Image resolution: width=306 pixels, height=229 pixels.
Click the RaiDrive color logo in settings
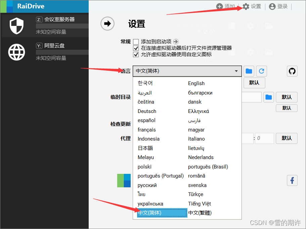click(124, 181)
